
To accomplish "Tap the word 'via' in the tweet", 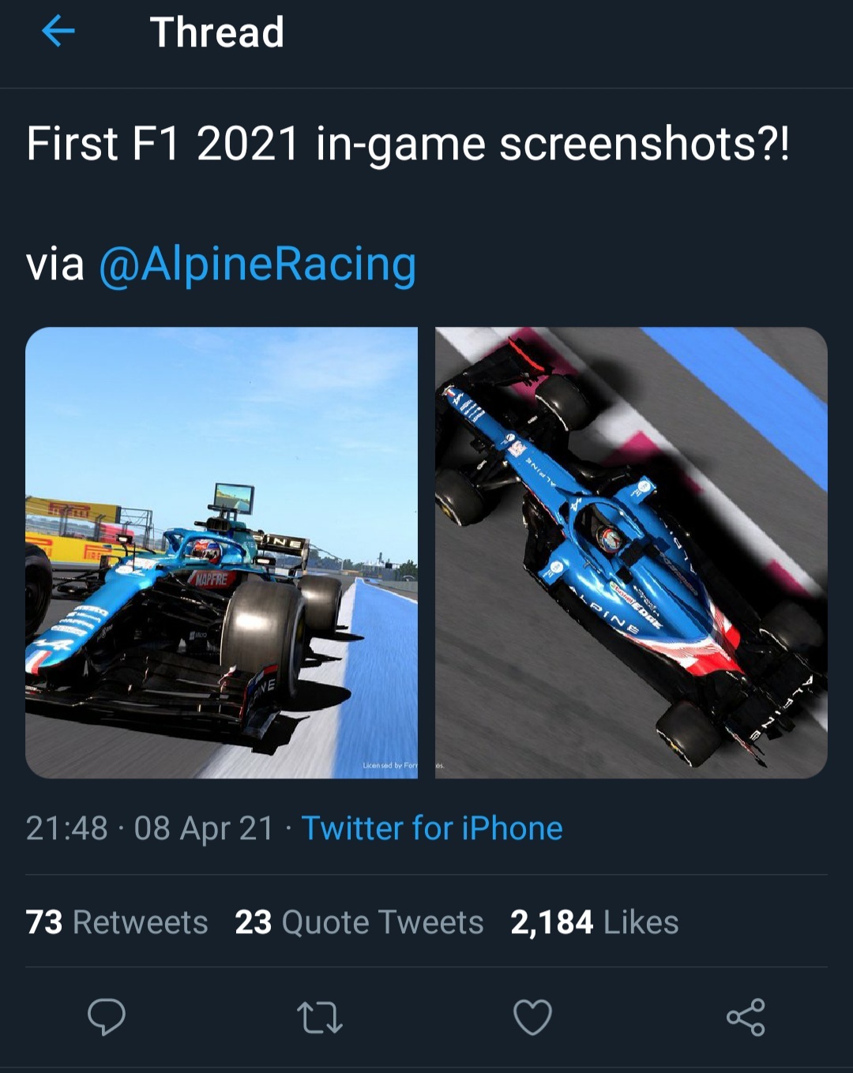I will pos(55,264).
